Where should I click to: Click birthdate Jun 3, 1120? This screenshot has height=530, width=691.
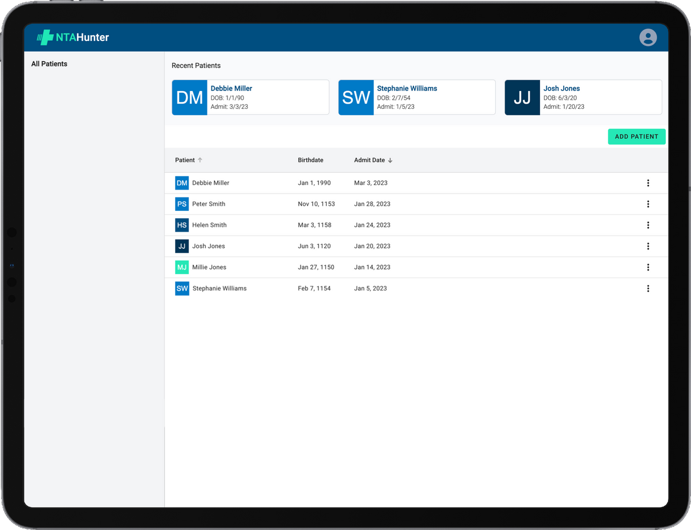coord(314,247)
